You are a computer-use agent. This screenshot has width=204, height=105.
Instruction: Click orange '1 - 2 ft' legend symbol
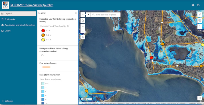[x=43, y=35]
